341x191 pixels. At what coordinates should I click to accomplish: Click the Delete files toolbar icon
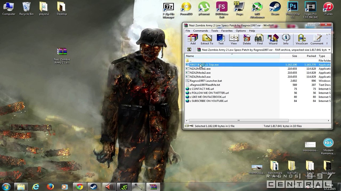point(247,40)
